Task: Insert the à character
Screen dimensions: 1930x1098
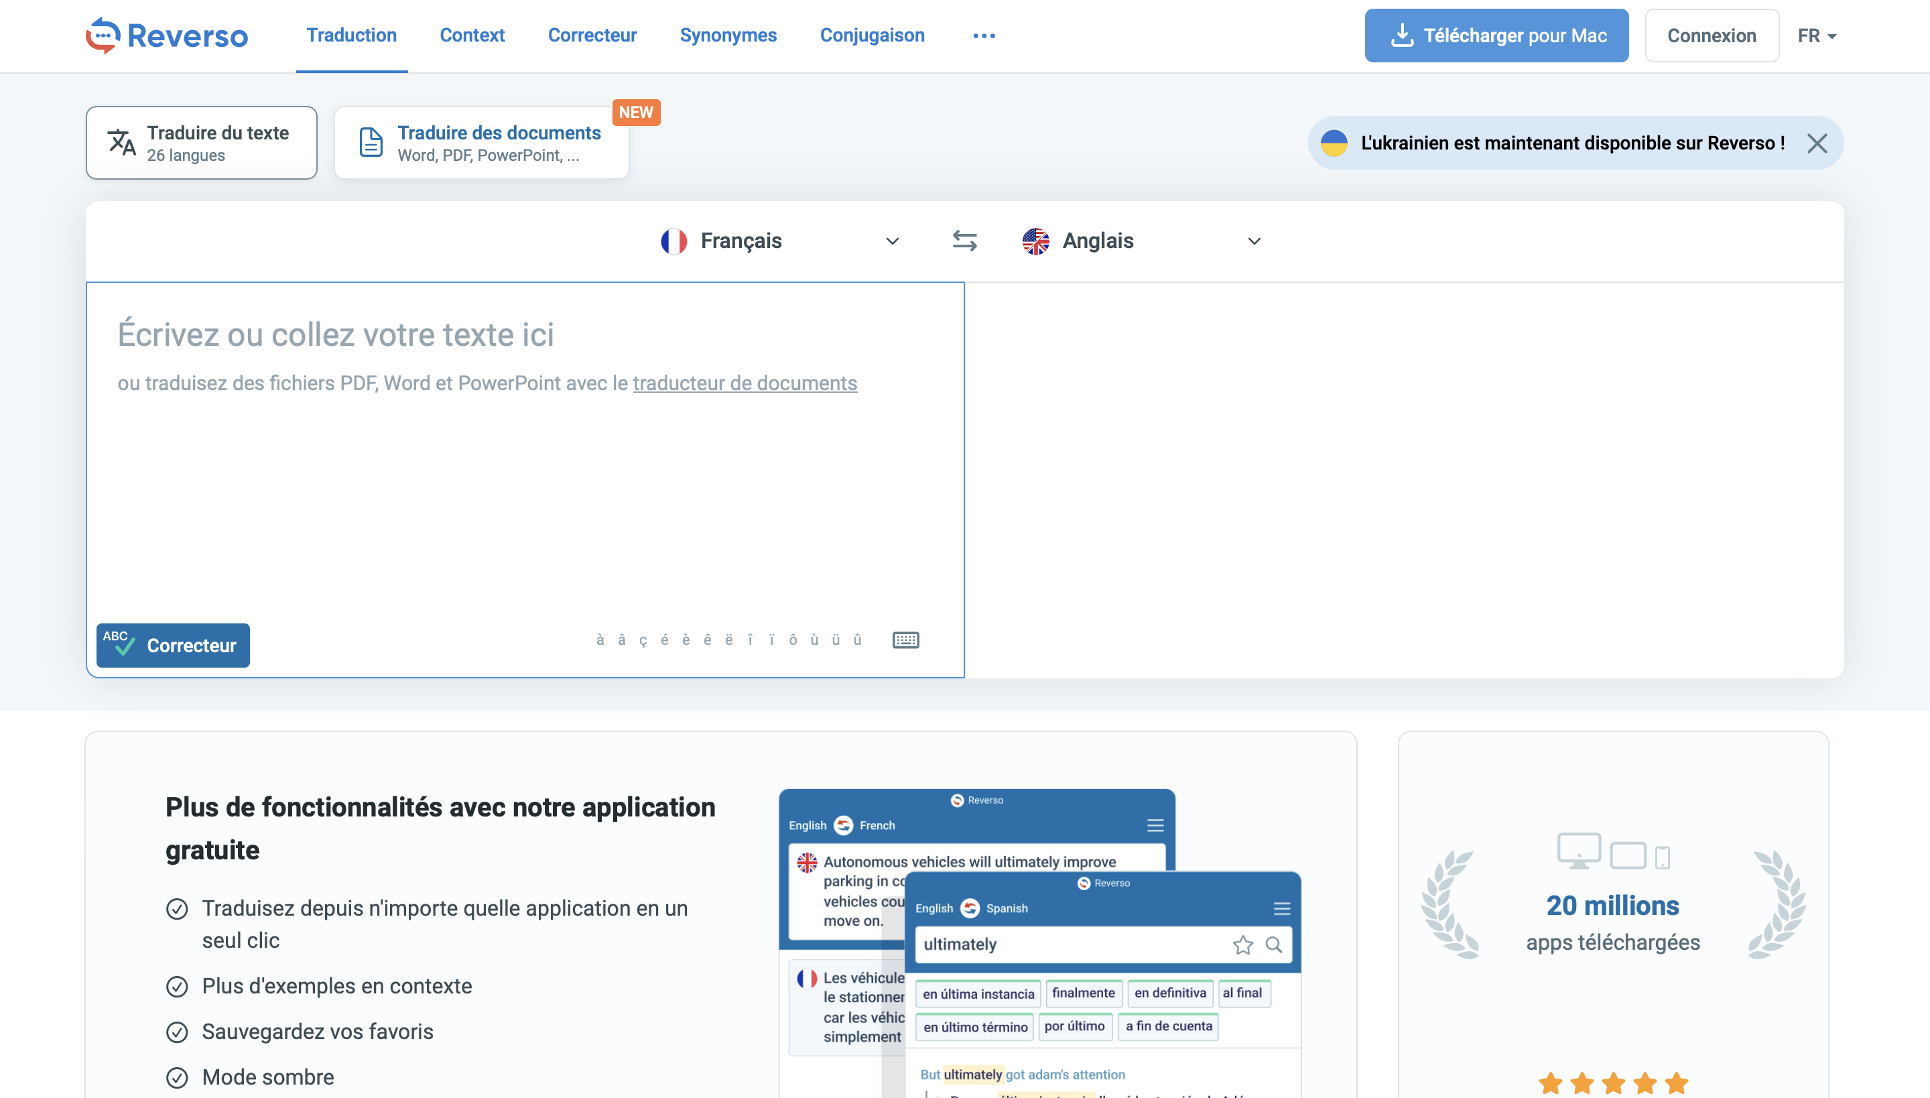Action: coord(600,640)
